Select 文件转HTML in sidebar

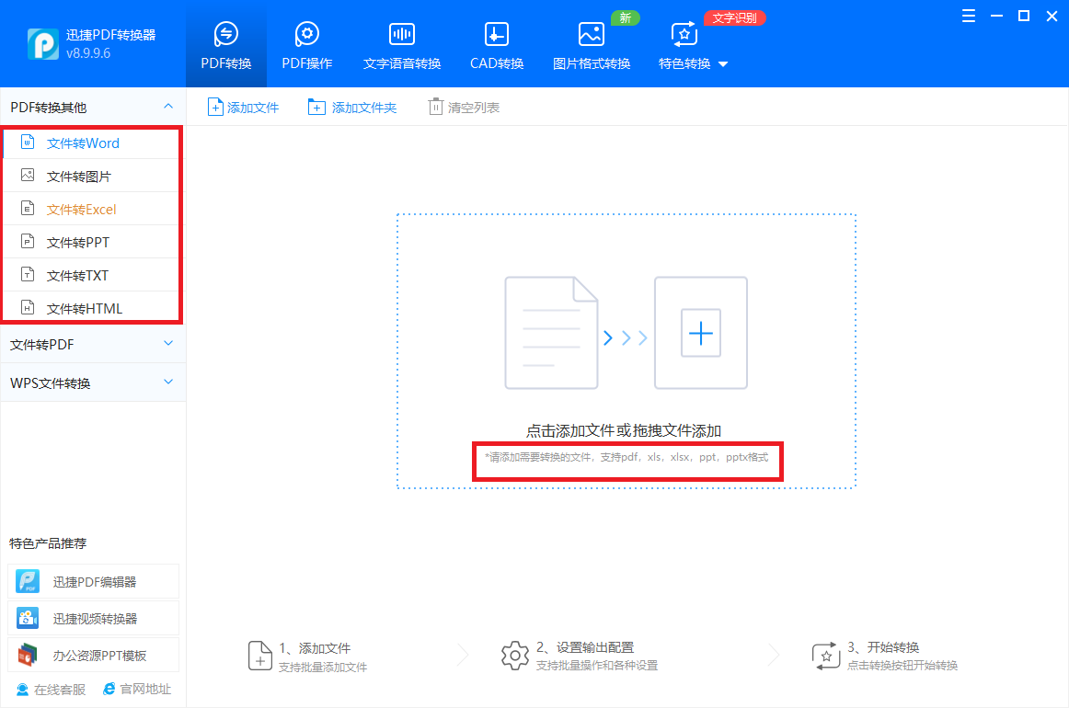pos(91,308)
